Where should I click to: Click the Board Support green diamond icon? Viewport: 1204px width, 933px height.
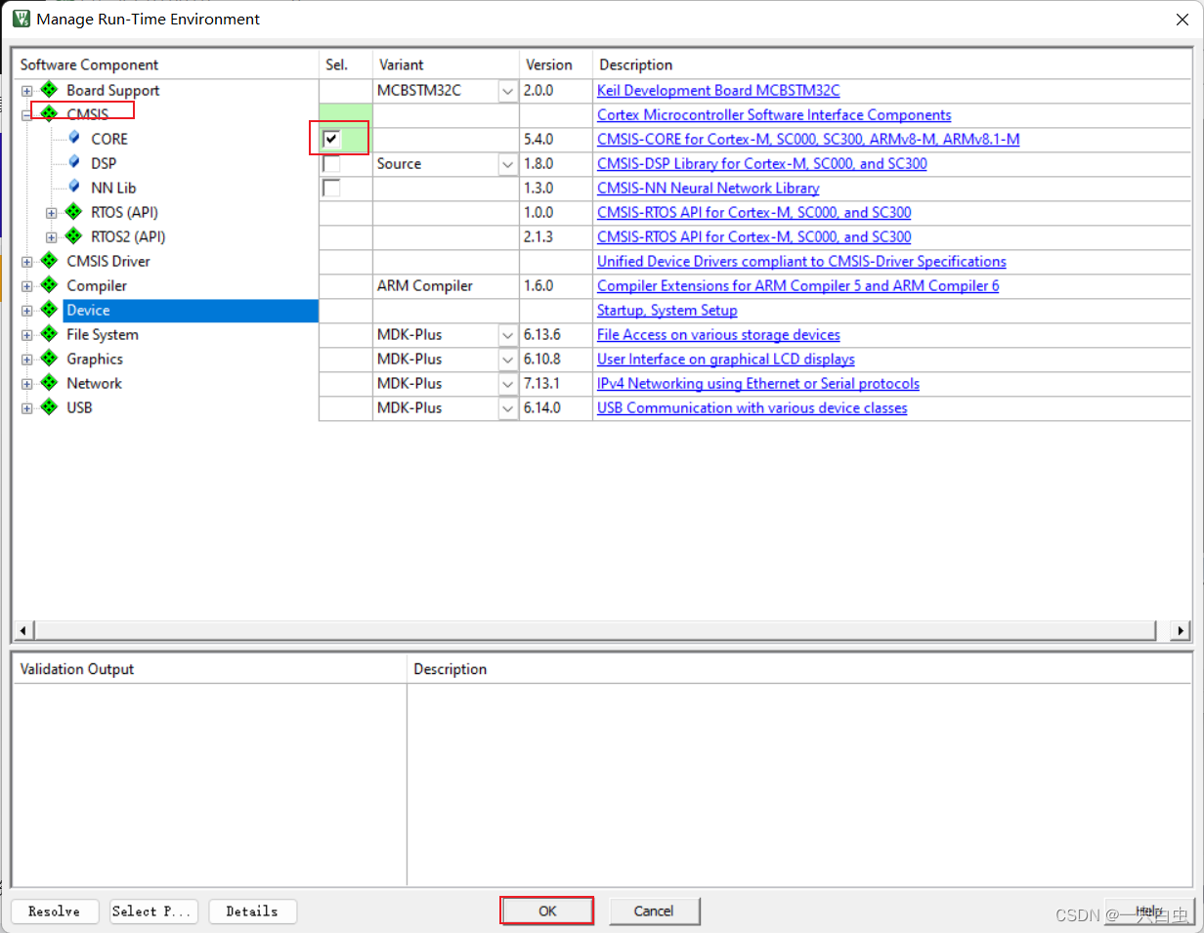pos(49,90)
